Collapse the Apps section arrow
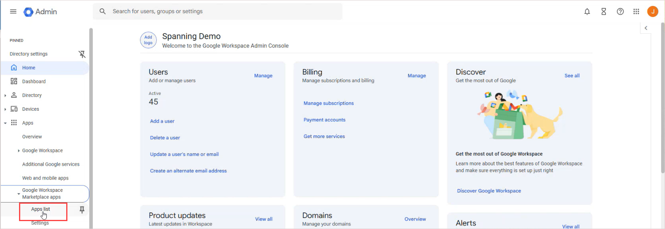The height and width of the screenshot is (229, 665). (5, 123)
